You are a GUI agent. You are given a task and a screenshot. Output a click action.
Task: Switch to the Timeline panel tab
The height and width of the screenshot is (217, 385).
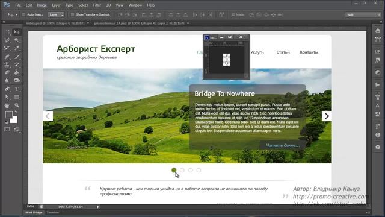click(53, 212)
